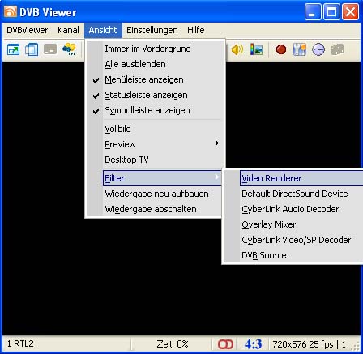Viewport: 363px width, 354px height.
Task: Mute audio with the speaker icon
Action: pos(237,49)
